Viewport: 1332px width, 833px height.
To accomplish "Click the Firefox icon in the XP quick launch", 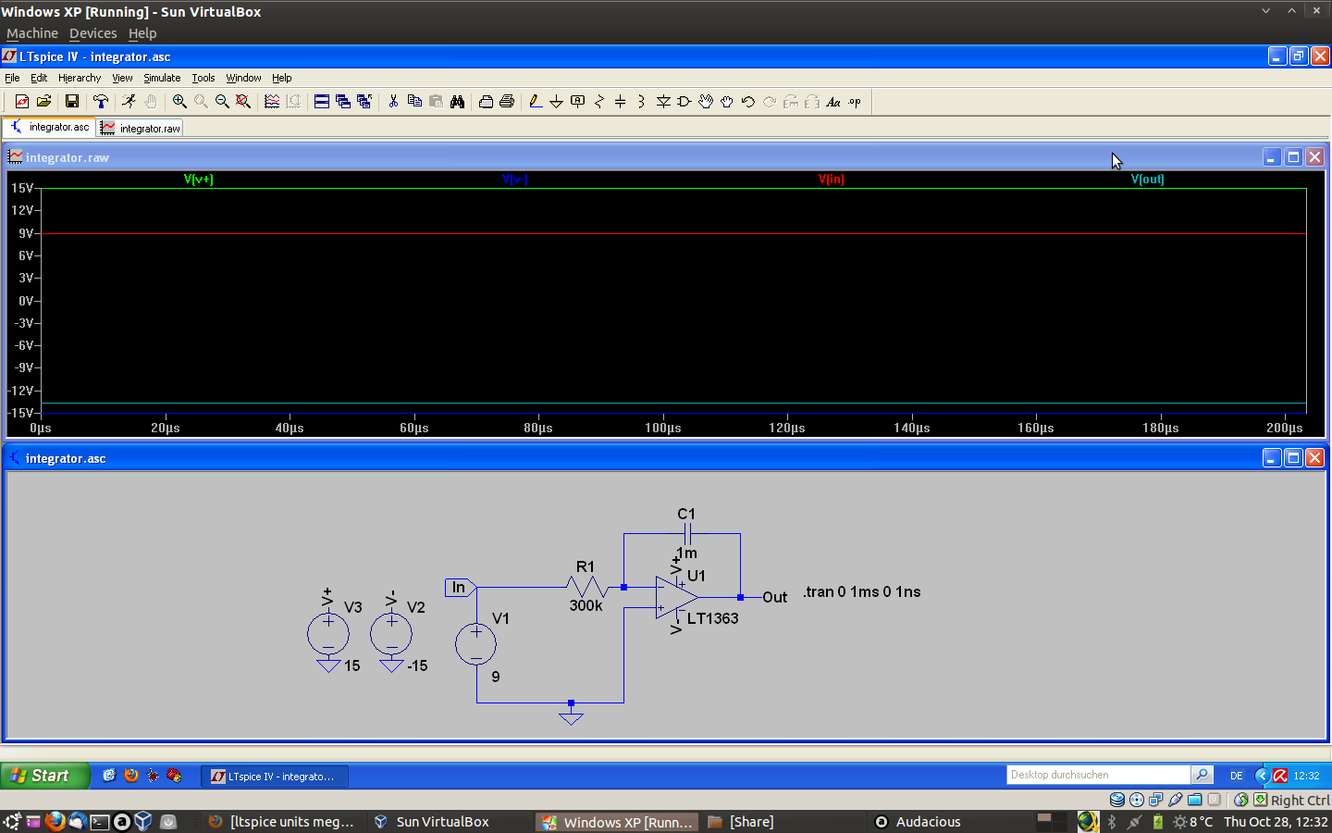I will (131, 776).
